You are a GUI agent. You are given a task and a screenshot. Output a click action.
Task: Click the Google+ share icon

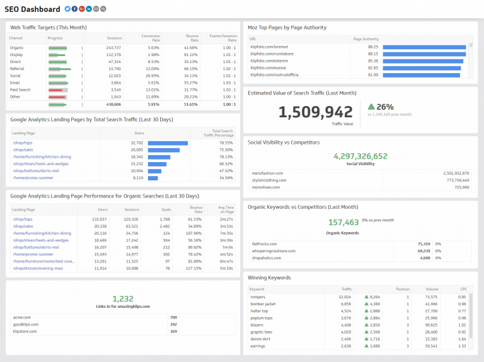tap(82, 9)
